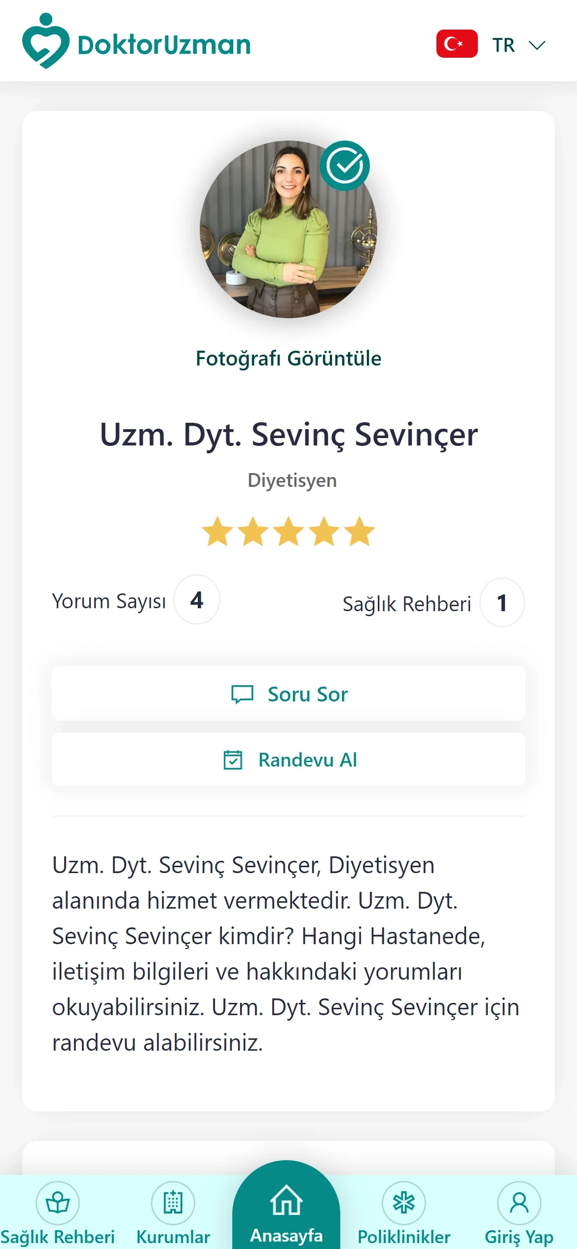
Task: Click the Poliklinikler snowflake icon
Action: pyautogui.click(x=404, y=1203)
